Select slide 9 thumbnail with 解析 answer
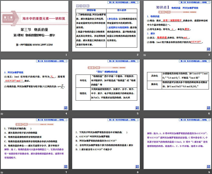The image size is (212, 174). coord(177,143)
